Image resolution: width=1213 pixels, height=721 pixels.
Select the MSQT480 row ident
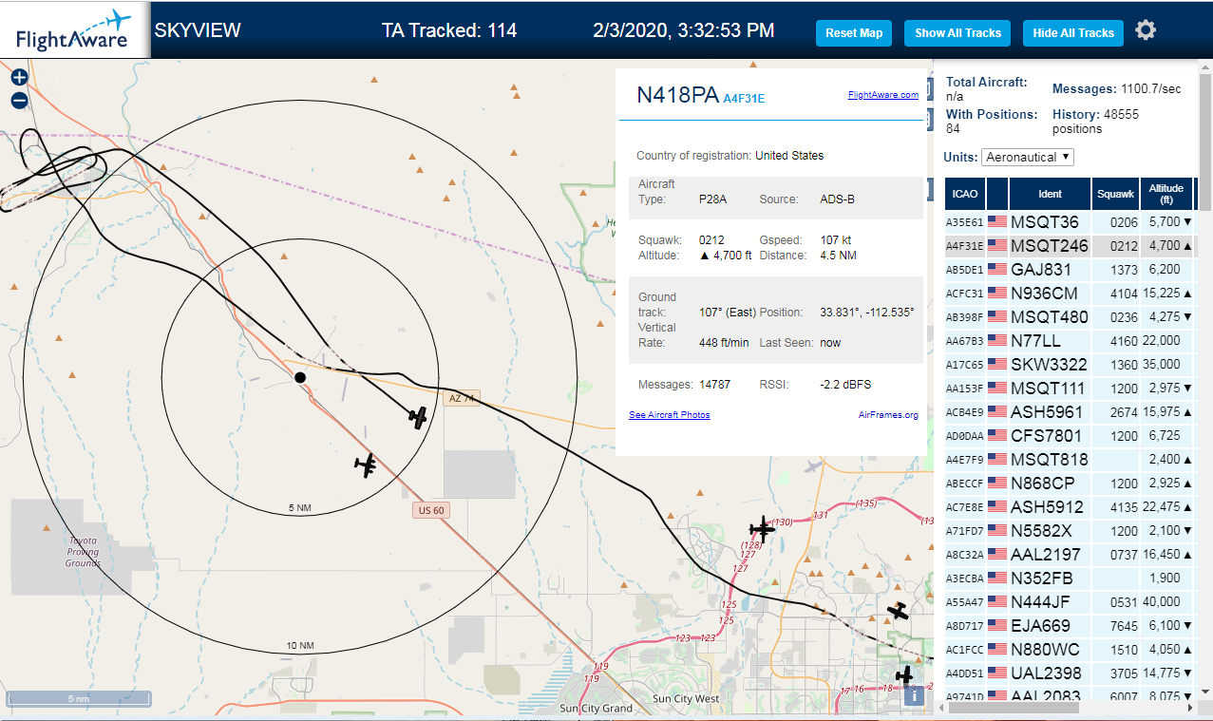click(x=1050, y=317)
